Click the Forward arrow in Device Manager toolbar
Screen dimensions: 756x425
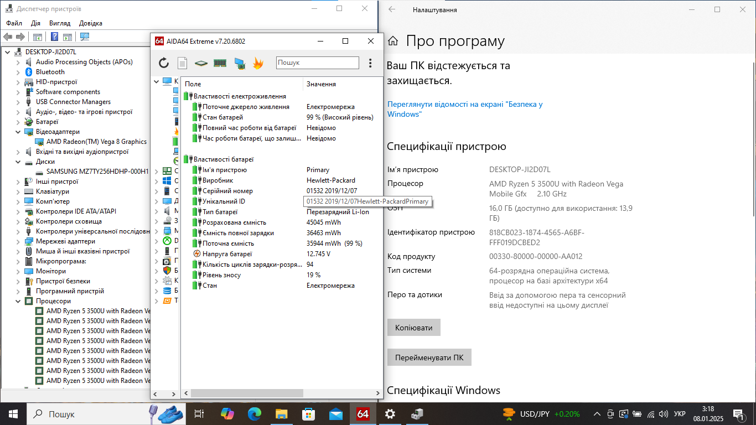20,37
